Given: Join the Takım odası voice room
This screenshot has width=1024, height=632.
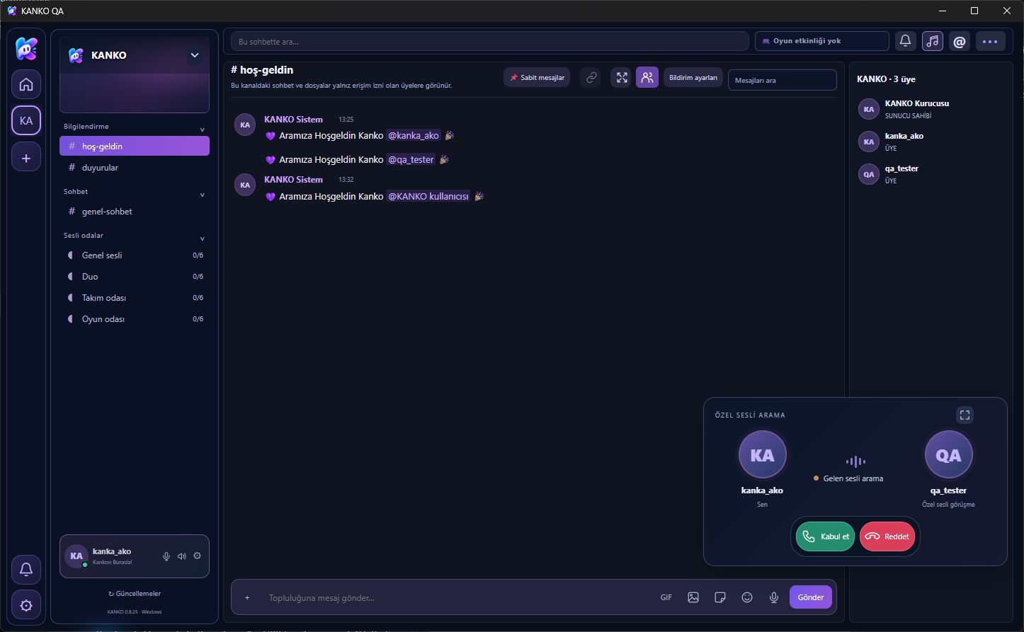Looking at the screenshot, I should click(x=135, y=298).
